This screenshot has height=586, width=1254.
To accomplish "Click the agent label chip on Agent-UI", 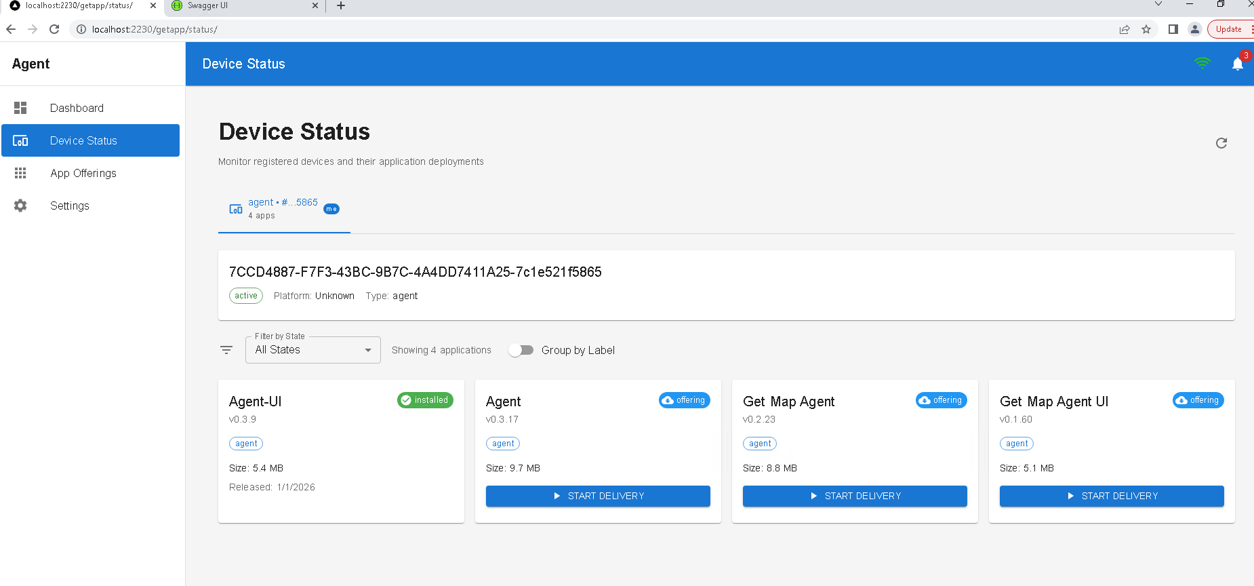I will 246,444.
